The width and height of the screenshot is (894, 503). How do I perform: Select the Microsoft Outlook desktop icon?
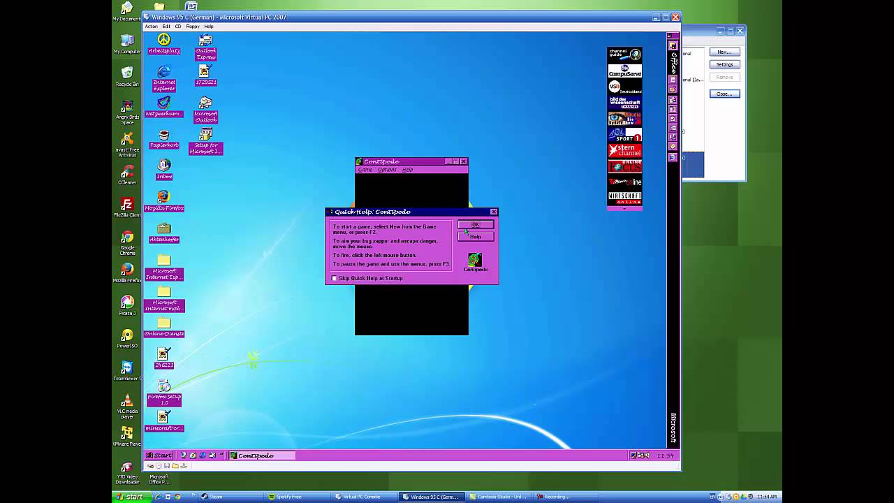(206, 110)
